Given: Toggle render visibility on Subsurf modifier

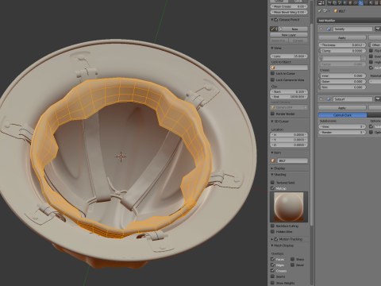Looking at the screenshot, I should (x=378, y=99).
